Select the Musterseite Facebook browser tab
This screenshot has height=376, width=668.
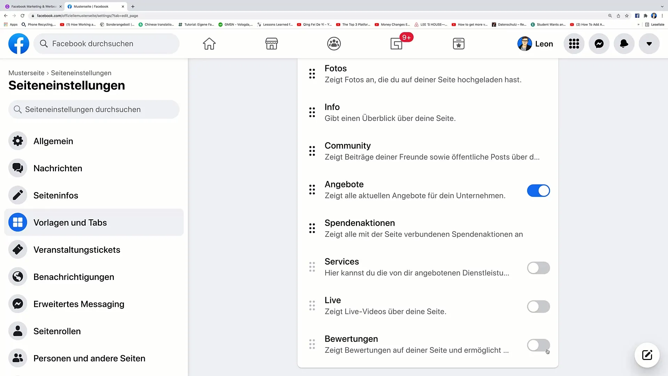[x=96, y=6]
